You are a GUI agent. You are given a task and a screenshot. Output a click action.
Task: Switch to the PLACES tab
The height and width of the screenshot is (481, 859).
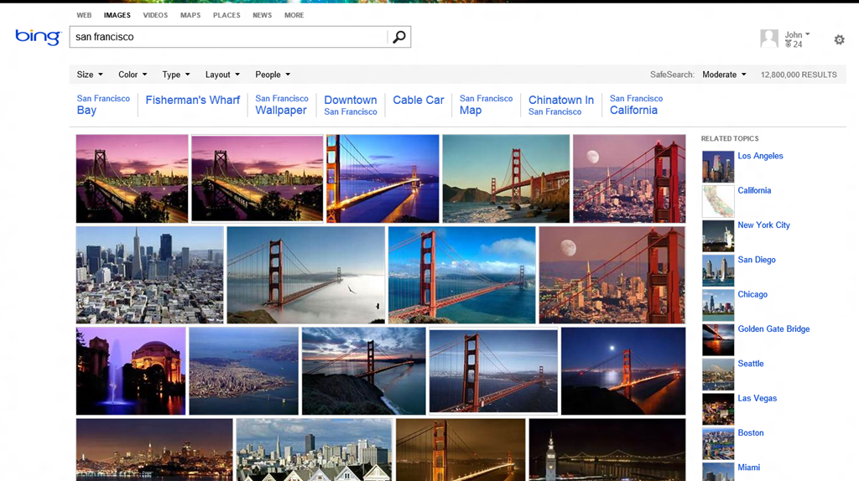tap(226, 15)
